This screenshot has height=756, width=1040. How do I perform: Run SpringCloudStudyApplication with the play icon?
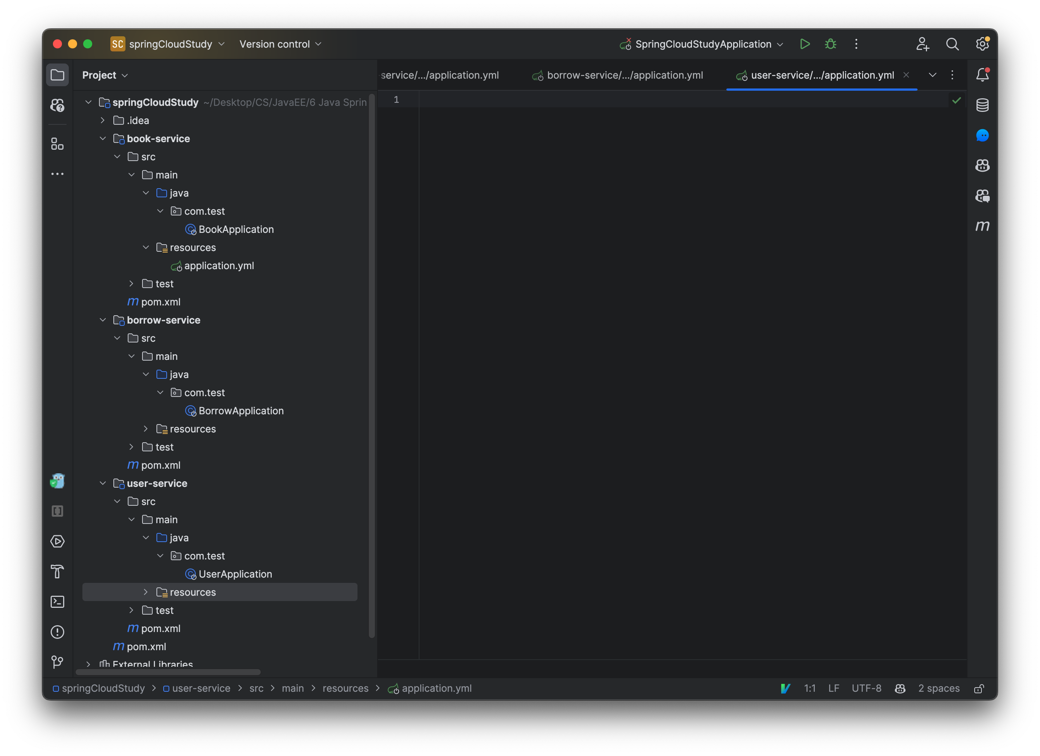click(x=805, y=44)
